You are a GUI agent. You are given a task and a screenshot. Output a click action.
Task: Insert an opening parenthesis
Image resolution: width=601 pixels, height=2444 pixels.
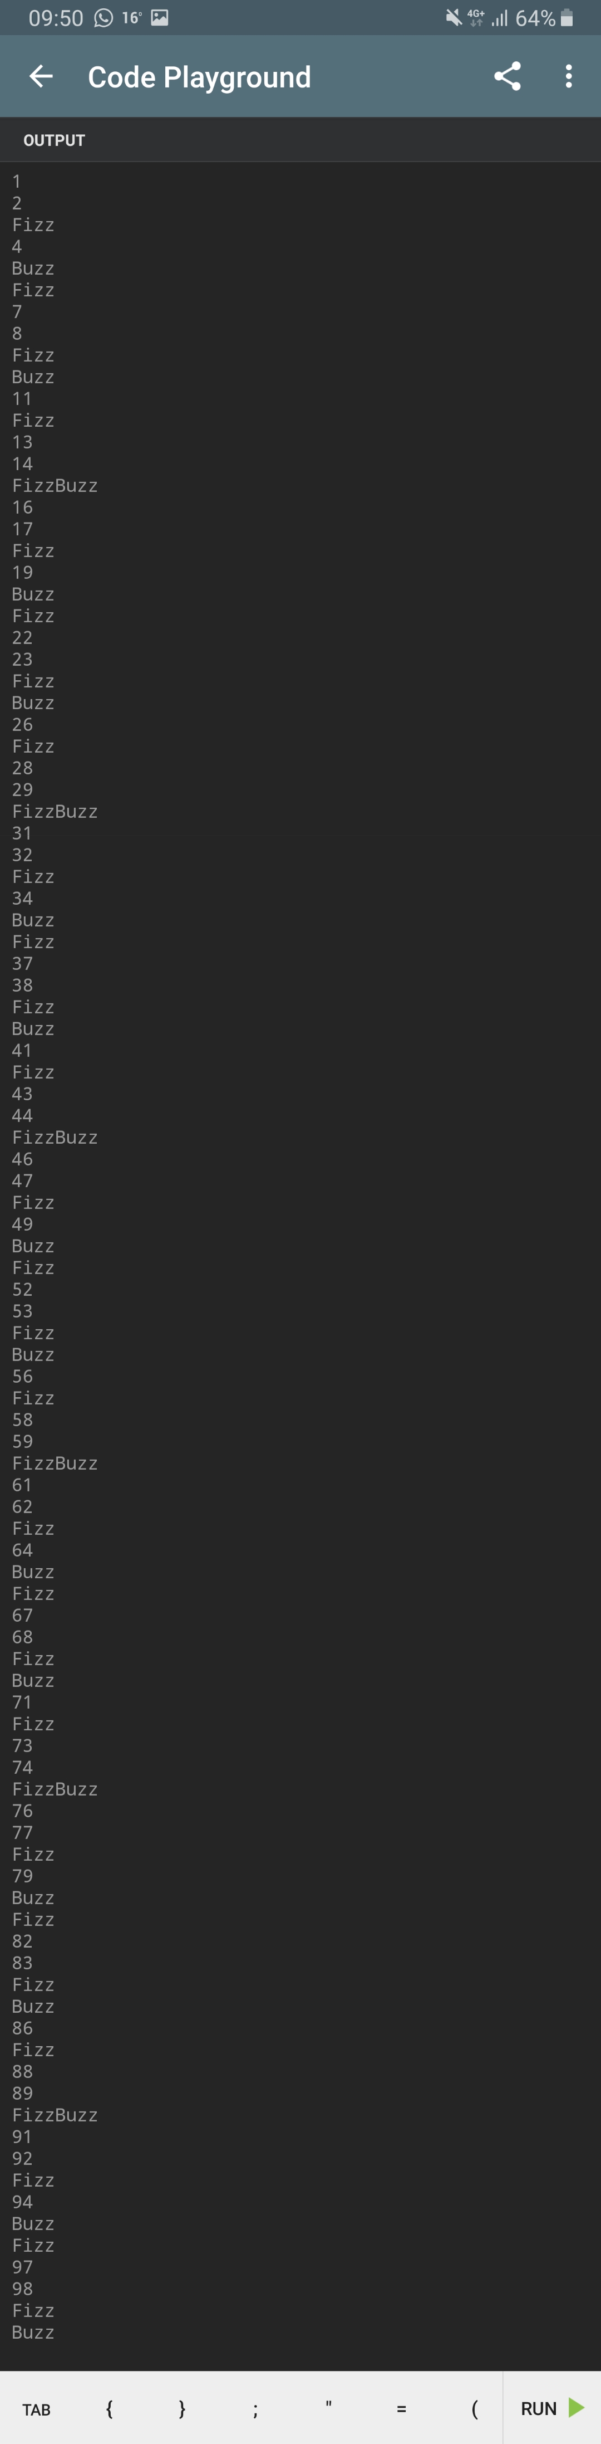pos(474,2408)
